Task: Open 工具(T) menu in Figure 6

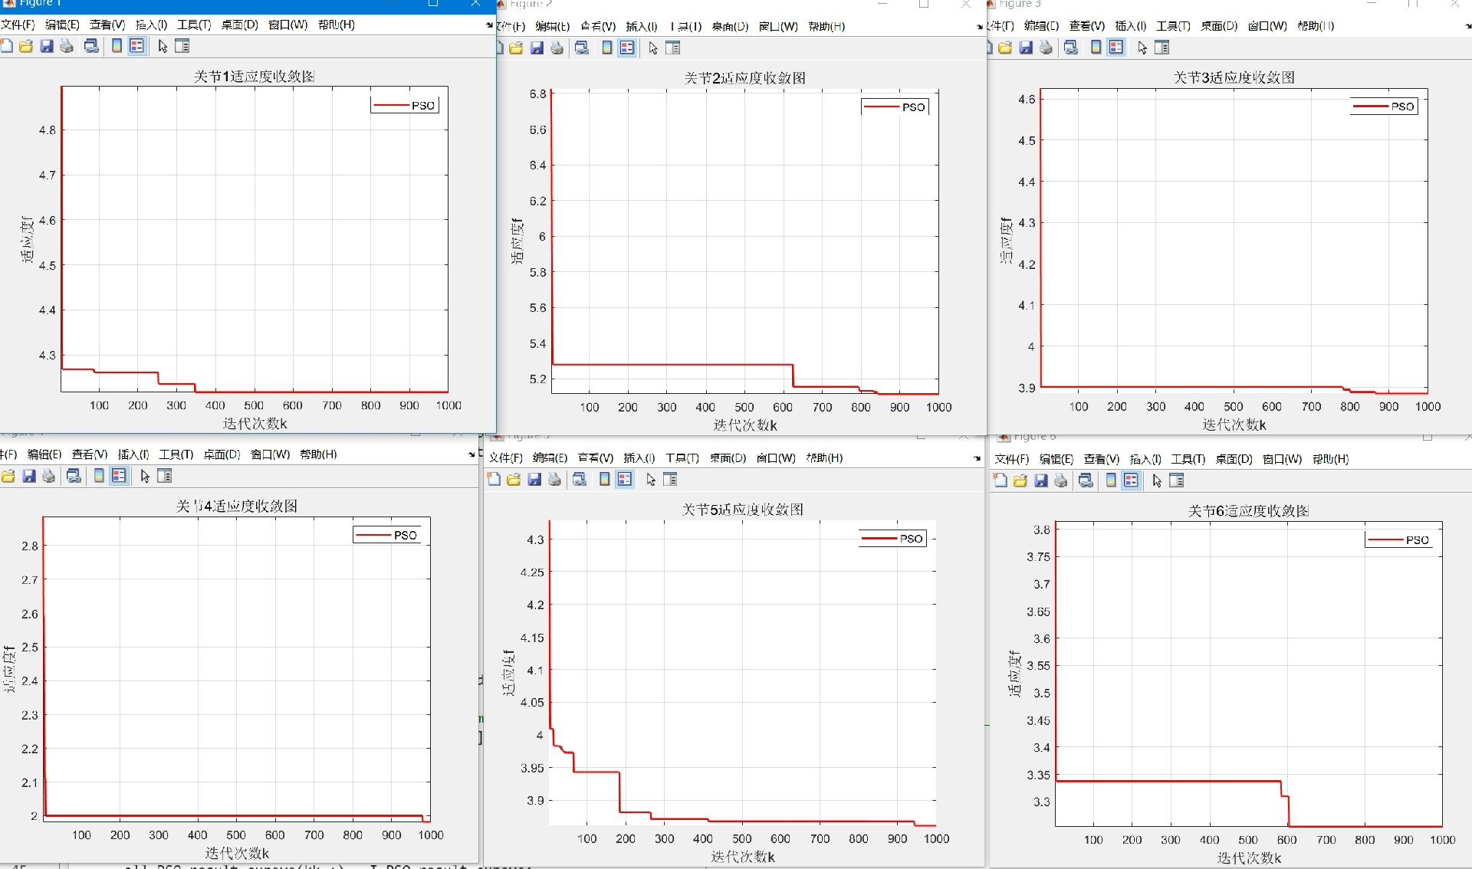Action: pyautogui.click(x=1188, y=459)
